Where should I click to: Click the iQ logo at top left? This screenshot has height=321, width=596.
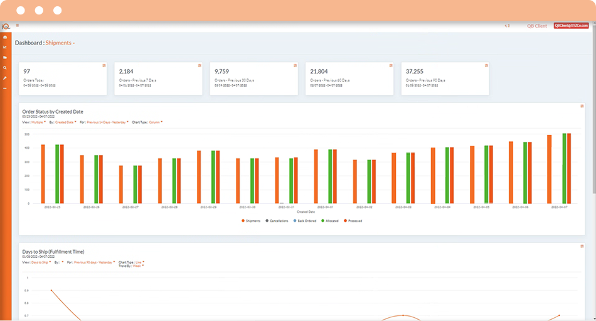tap(5, 26)
